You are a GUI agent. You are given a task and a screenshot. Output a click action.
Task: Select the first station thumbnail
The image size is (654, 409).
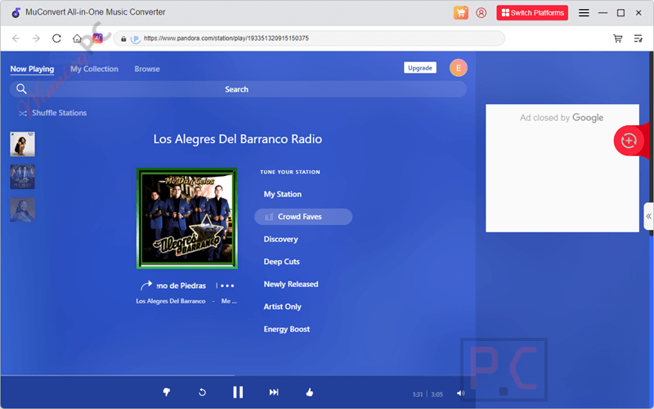point(23,144)
